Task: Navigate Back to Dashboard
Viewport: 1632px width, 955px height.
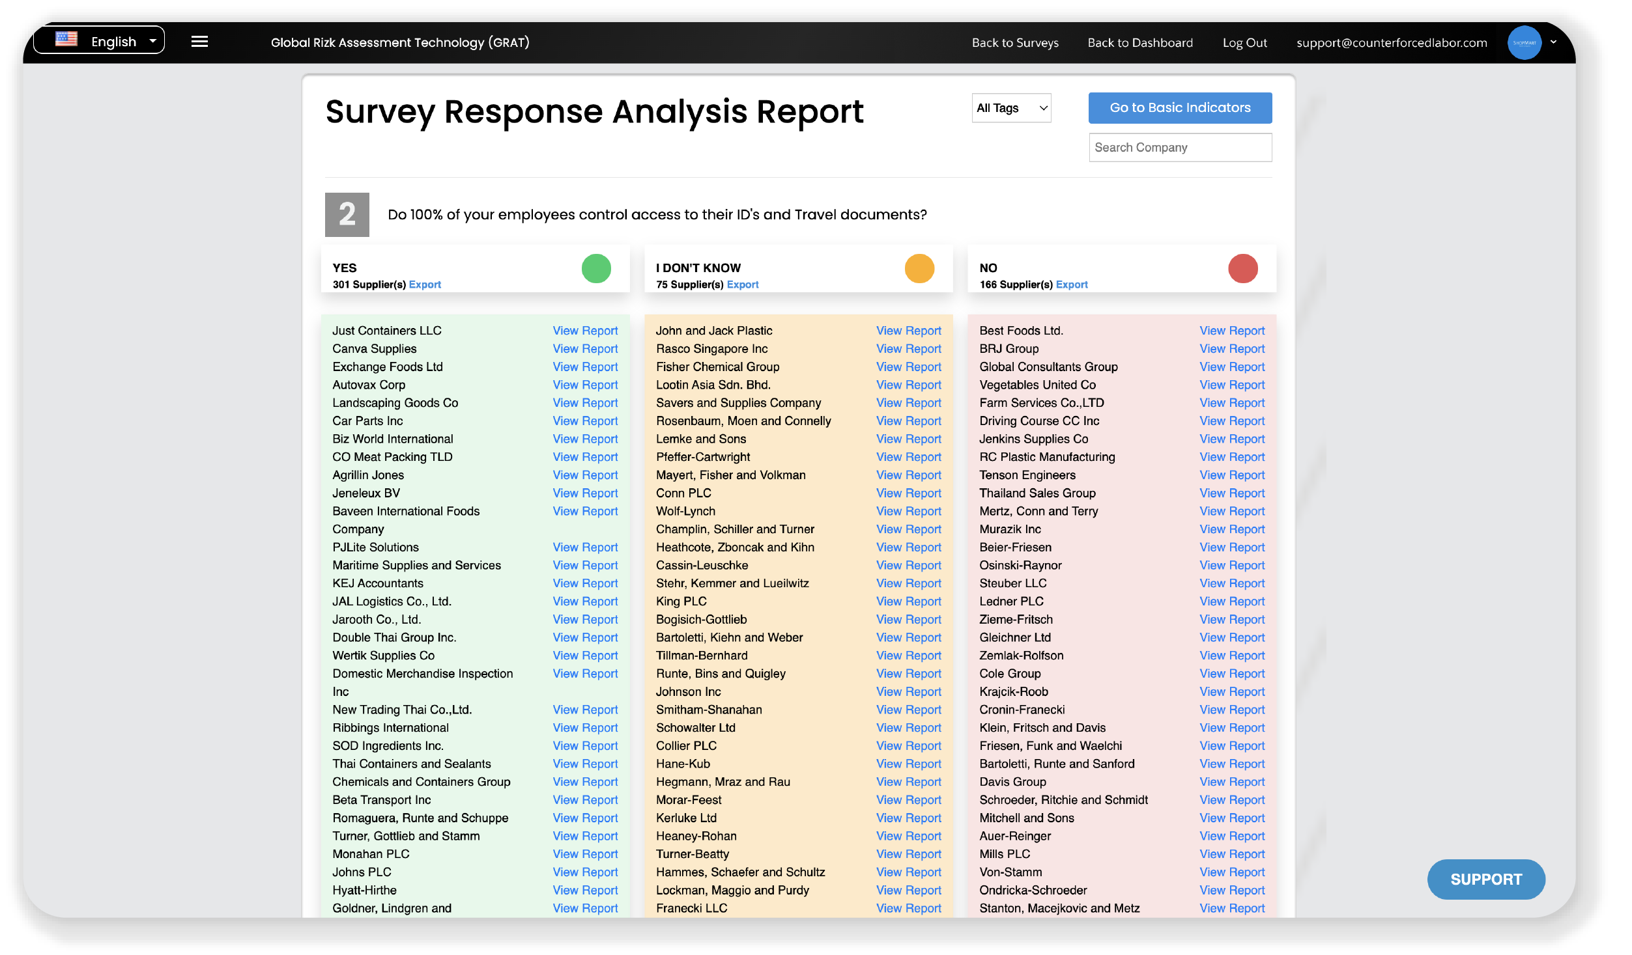Action: 1139,43
